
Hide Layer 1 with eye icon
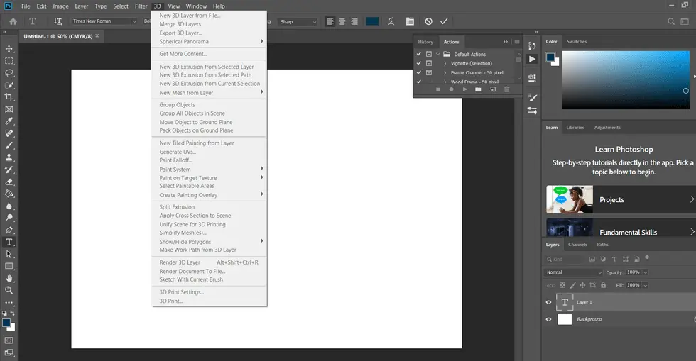(x=548, y=302)
